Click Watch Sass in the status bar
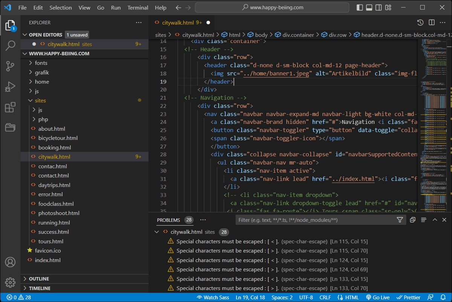The height and width of the screenshot is (302, 452). click(213, 297)
